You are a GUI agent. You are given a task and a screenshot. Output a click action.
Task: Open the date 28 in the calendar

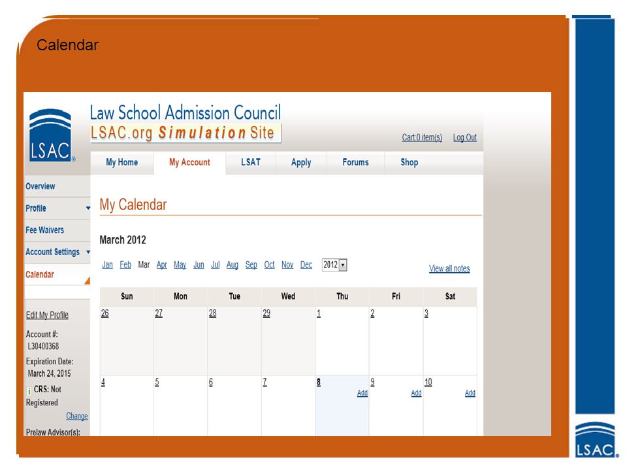pyautogui.click(x=213, y=313)
